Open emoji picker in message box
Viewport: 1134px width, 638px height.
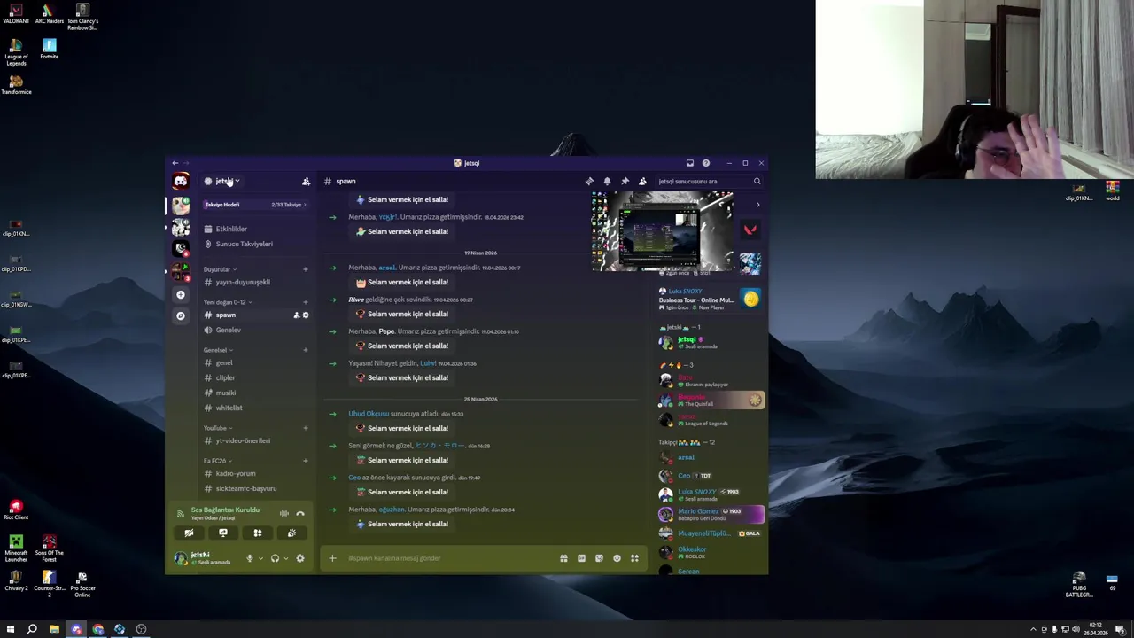pyautogui.click(x=617, y=558)
